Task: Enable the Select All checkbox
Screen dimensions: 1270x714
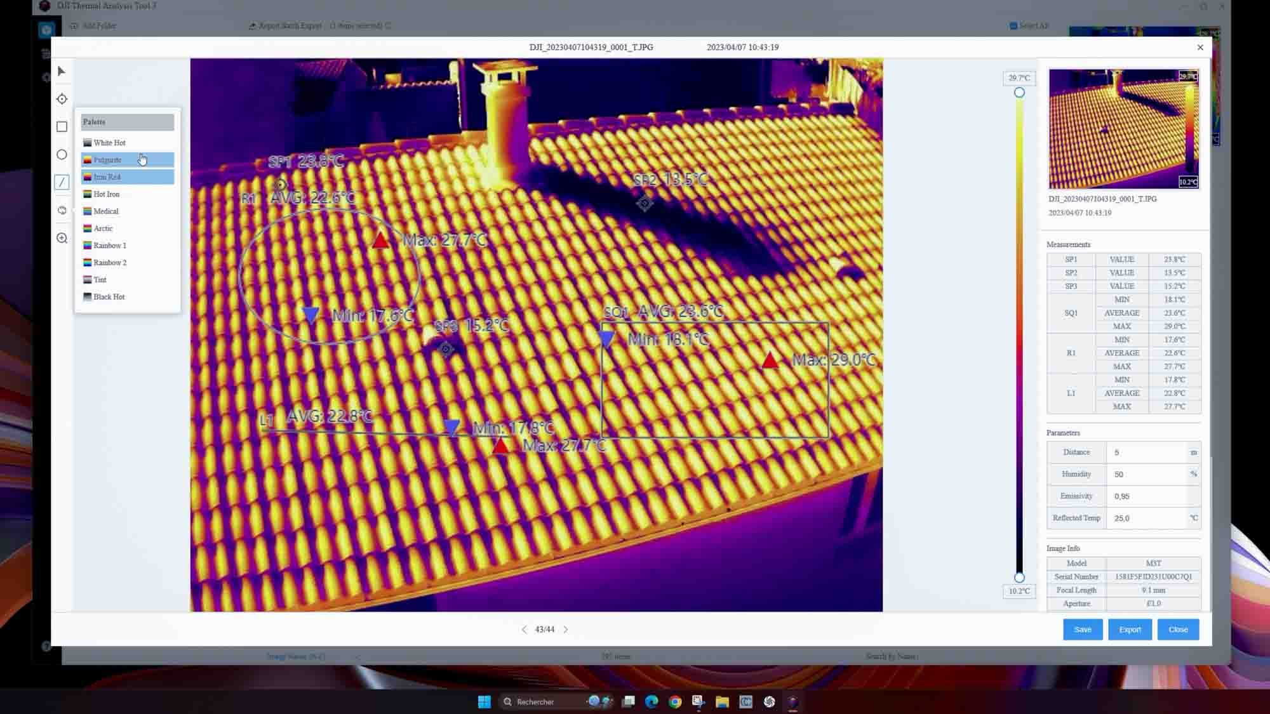Action: 1012,26
